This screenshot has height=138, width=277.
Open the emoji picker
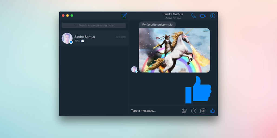click(x=194, y=111)
